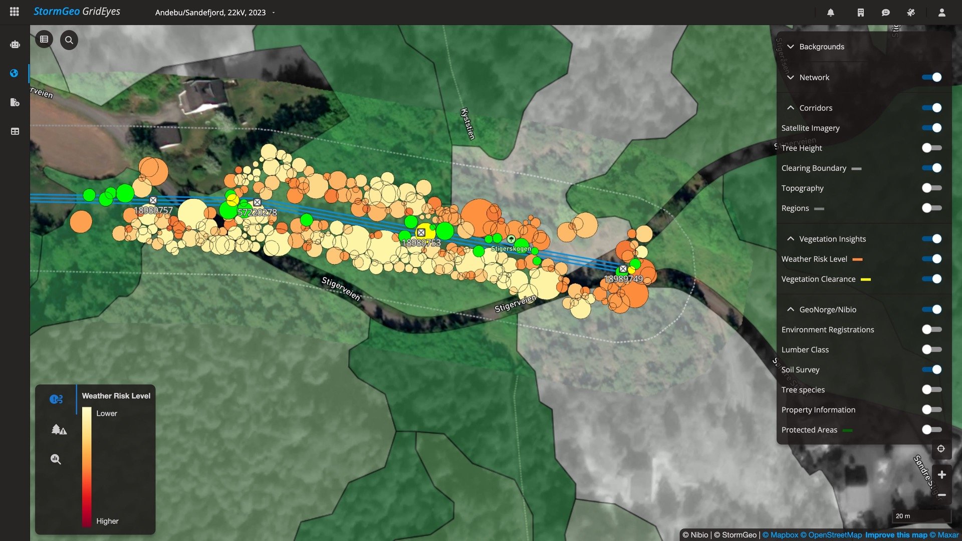Click the StormGeo GridEyes logo
This screenshot has width=962, height=541.
point(77,12)
